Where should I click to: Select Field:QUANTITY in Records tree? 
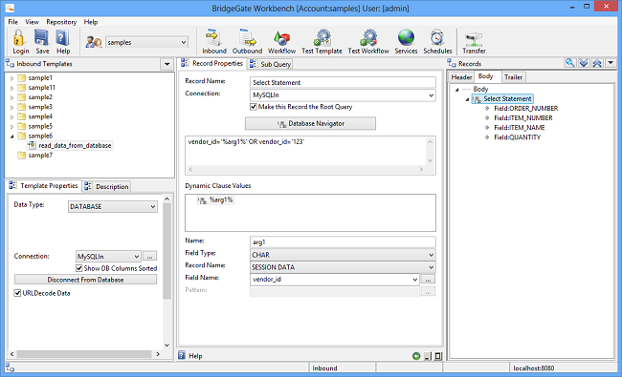pos(517,137)
